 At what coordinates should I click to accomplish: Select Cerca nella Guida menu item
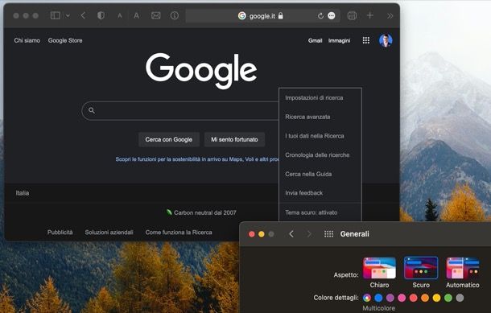308,174
